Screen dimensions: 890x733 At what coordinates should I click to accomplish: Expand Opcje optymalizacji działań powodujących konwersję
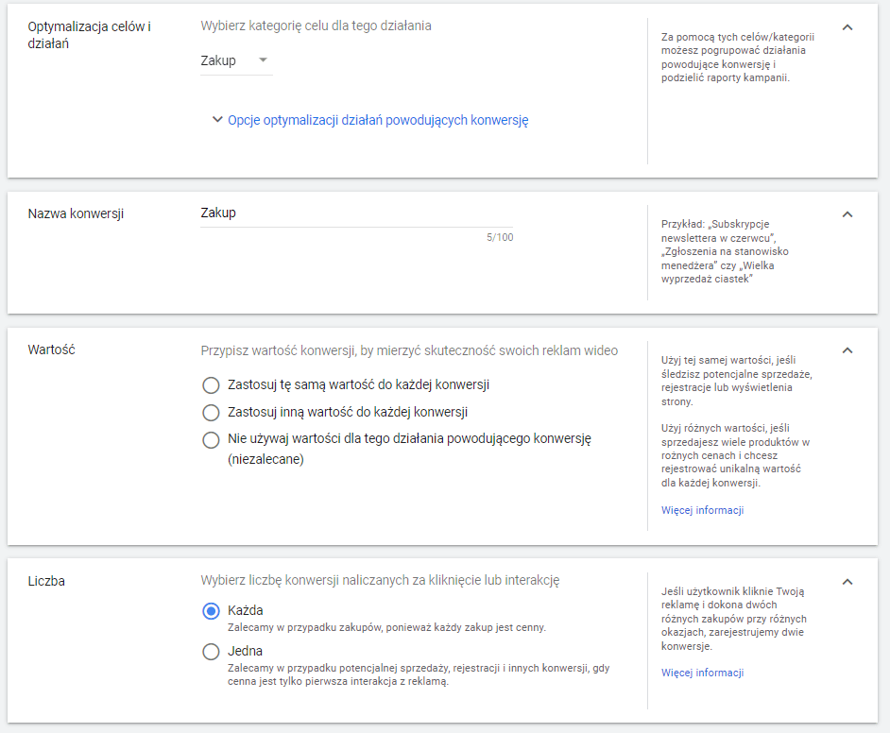click(378, 120)
